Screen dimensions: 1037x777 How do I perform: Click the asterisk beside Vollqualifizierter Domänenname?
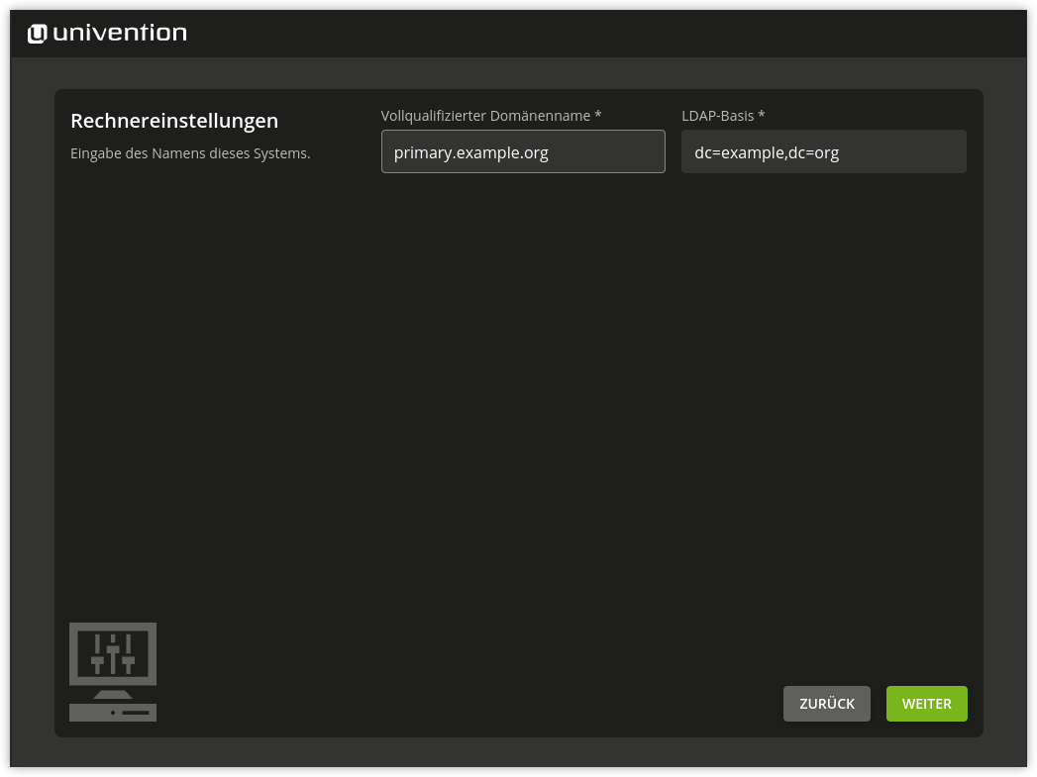coord(597,115)
